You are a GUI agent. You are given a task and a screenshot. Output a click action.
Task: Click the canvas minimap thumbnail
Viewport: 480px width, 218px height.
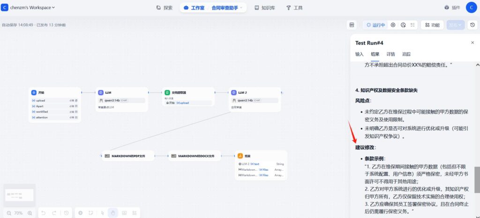coord(19,195)
